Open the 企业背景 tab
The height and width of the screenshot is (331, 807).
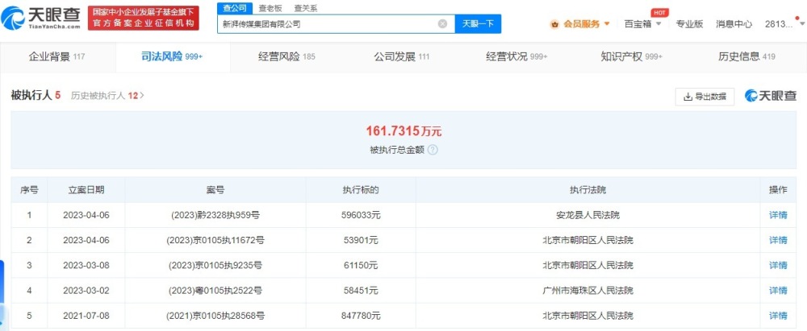(x=56, y=56)
